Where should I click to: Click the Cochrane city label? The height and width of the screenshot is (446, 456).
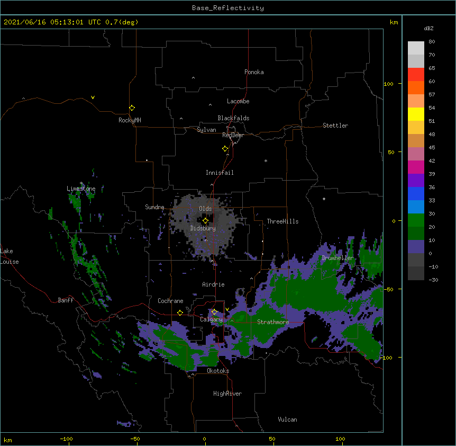coord(170,301)
